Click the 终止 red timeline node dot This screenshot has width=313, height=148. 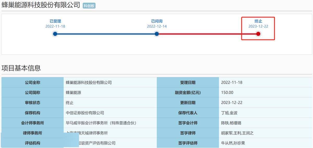pyautogui.click(x=258, y=34)
